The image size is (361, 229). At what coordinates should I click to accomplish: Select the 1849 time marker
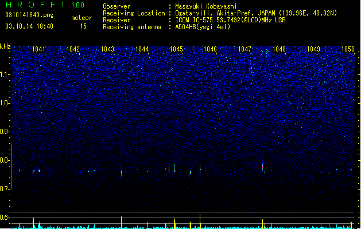[x=313, y=49]
